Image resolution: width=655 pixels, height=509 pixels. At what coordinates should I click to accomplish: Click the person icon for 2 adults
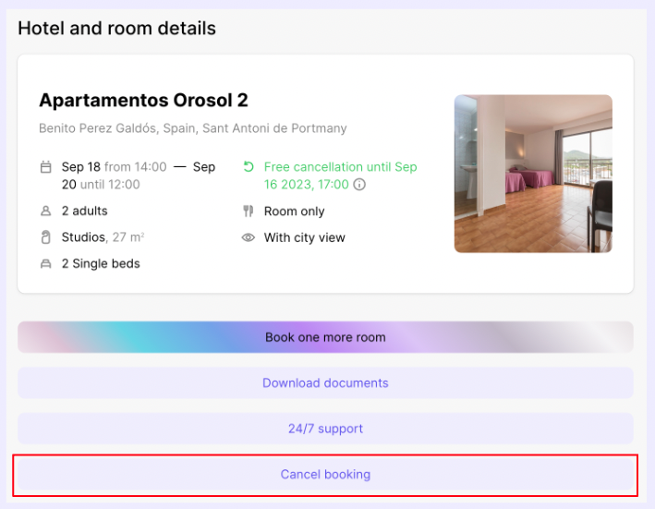[x=46, y=212]
